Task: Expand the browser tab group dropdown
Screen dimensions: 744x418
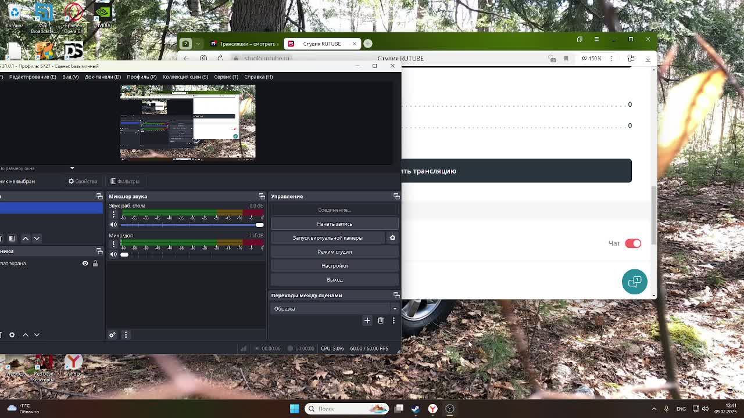Action: tap(198, 44)
